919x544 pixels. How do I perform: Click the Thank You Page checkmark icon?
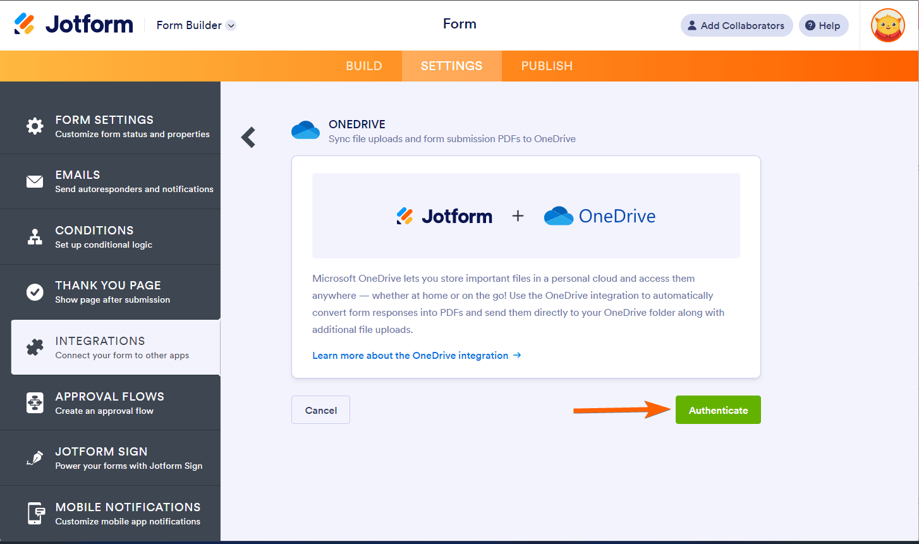[x=35, y=292]
